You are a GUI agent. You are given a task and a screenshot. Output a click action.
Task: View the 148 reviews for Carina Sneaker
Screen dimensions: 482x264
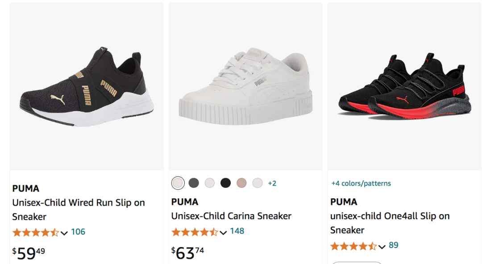point(237,231)
